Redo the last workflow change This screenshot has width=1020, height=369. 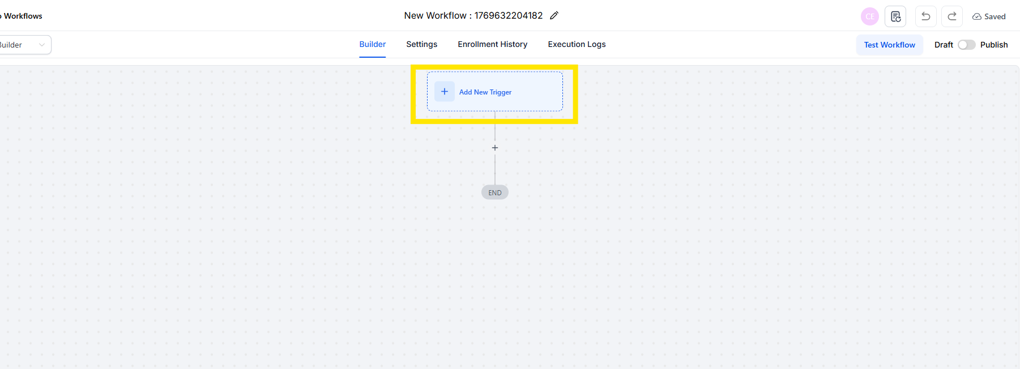click(x=952, y=16)
